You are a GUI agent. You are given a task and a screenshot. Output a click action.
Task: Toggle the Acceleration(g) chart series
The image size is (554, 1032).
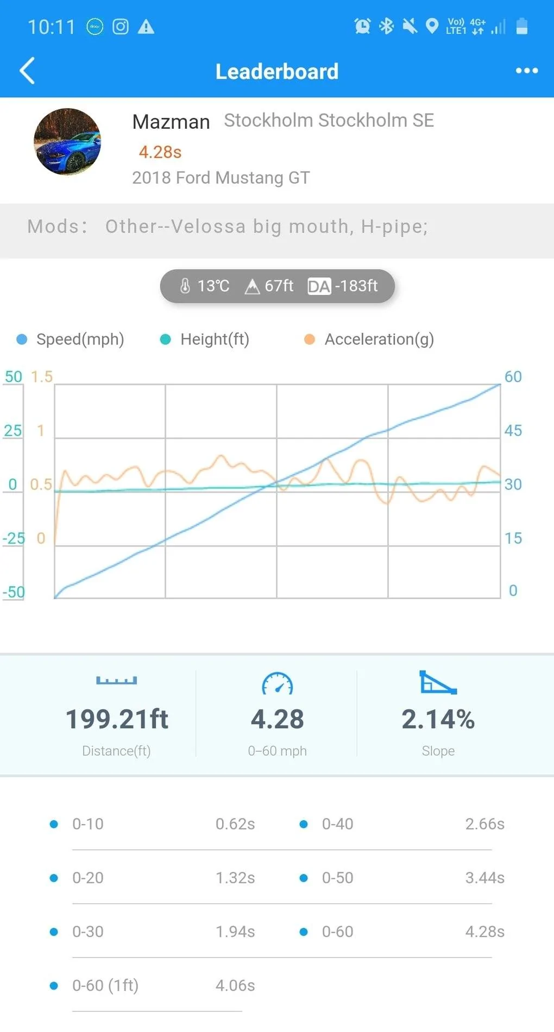(369, 339)
